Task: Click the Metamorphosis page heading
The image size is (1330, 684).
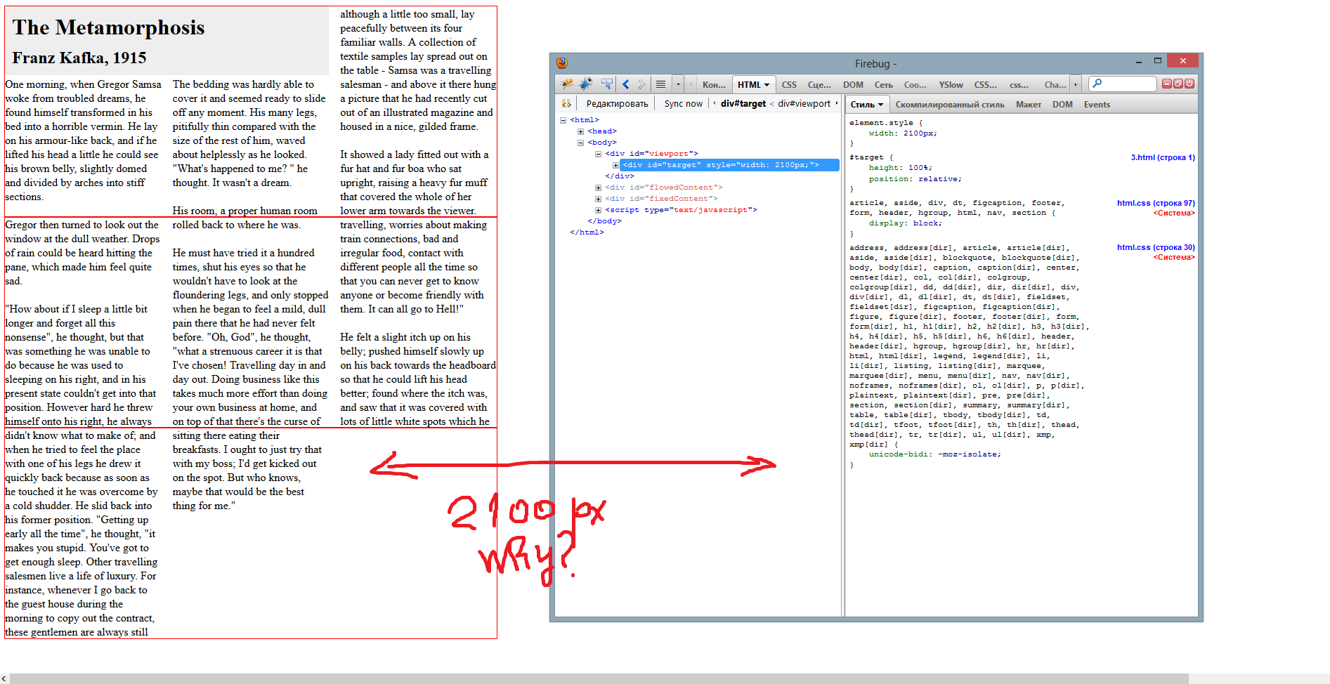Action: click(108, 27)
